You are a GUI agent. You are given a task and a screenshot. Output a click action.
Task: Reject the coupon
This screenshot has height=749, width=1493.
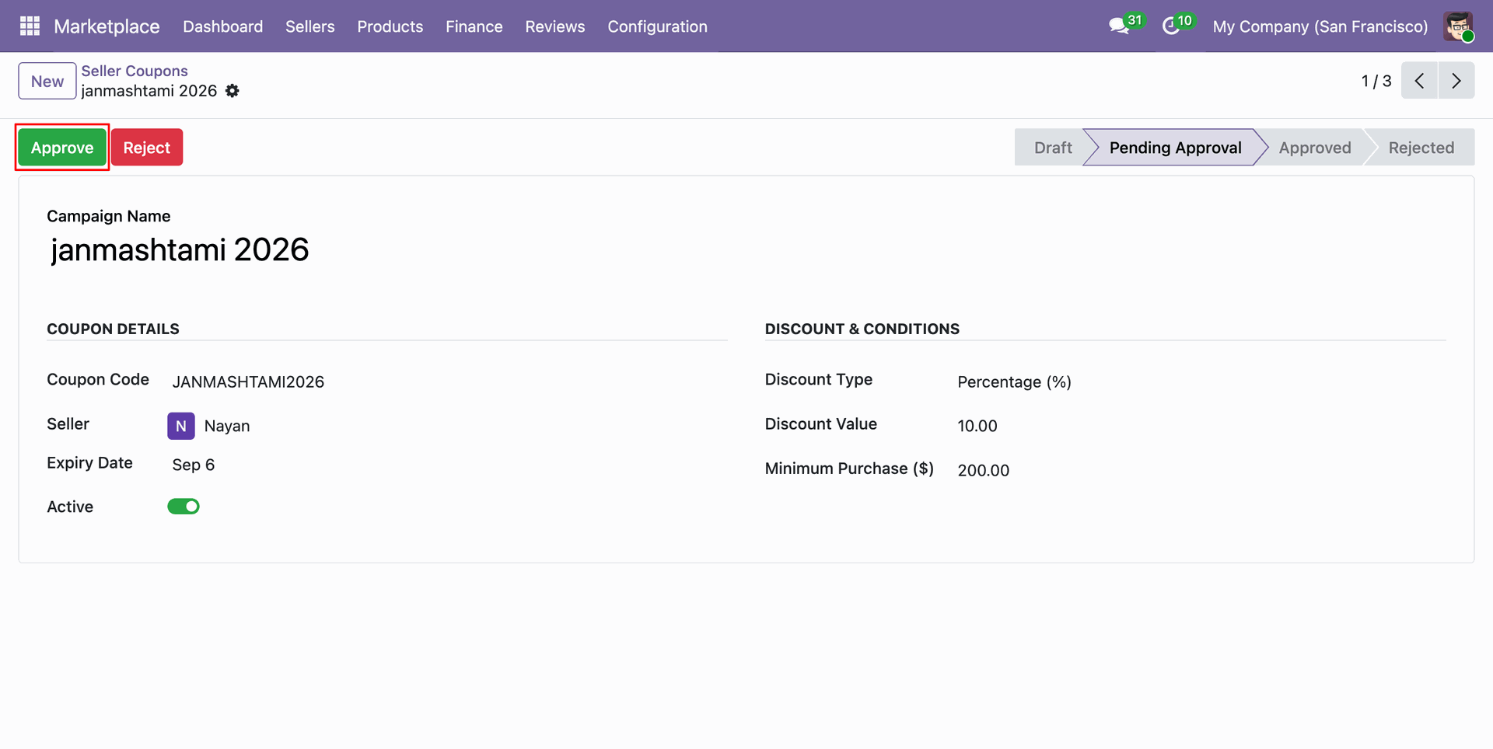pos(147,148)
